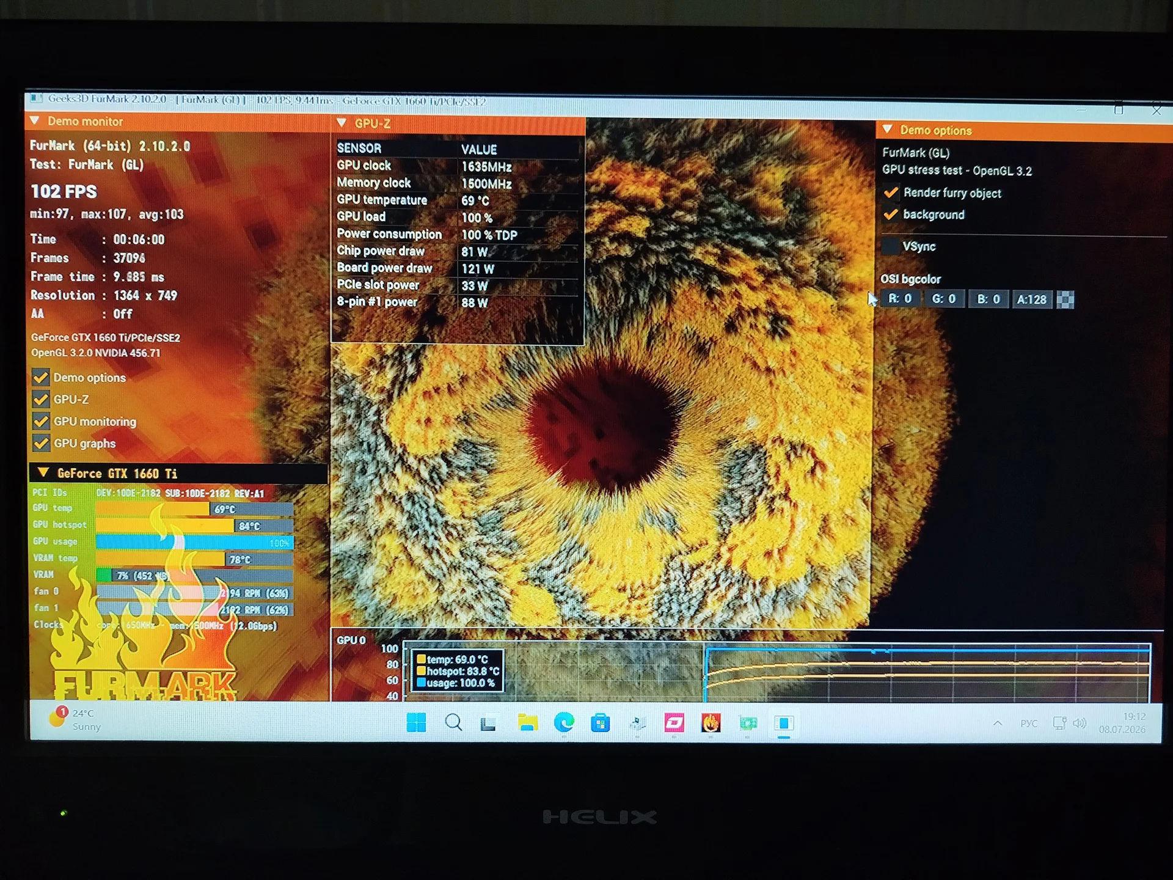This screenshot has height=880, width=1173.
Task: Open the volume tray icon
Action: 1080,724
